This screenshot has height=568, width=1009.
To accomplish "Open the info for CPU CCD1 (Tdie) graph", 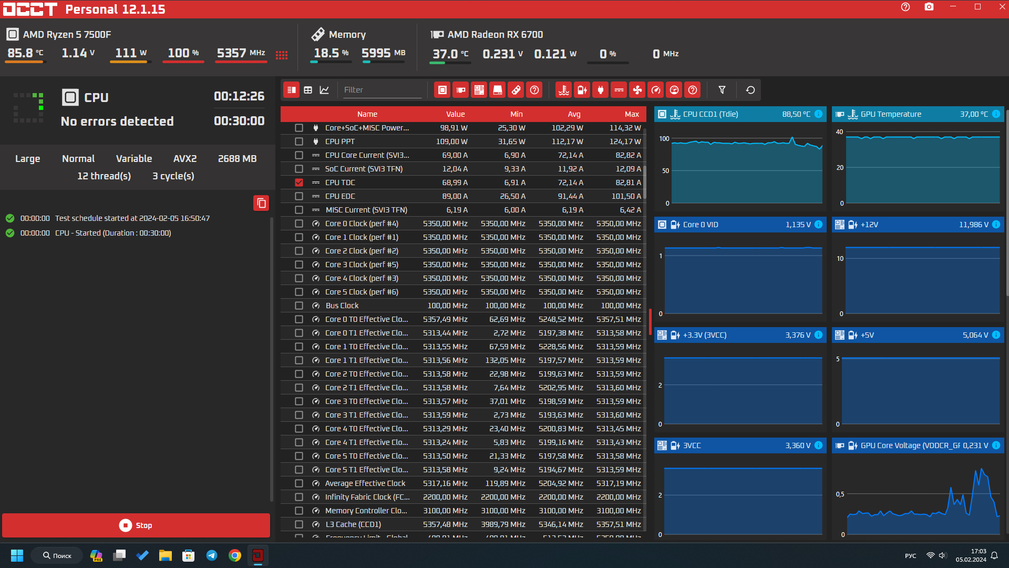I will (x=818, y=114).
